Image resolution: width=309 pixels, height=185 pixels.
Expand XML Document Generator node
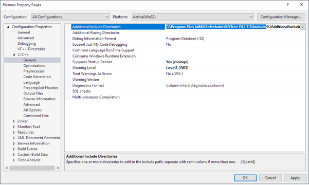pos(14,138)
